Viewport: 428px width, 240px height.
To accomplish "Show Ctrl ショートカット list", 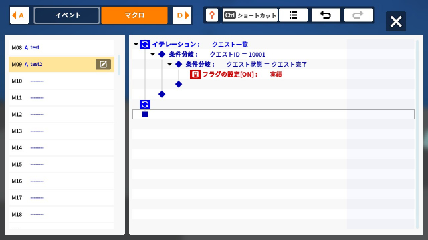I will pyautogui.click(x=249, y=15).
